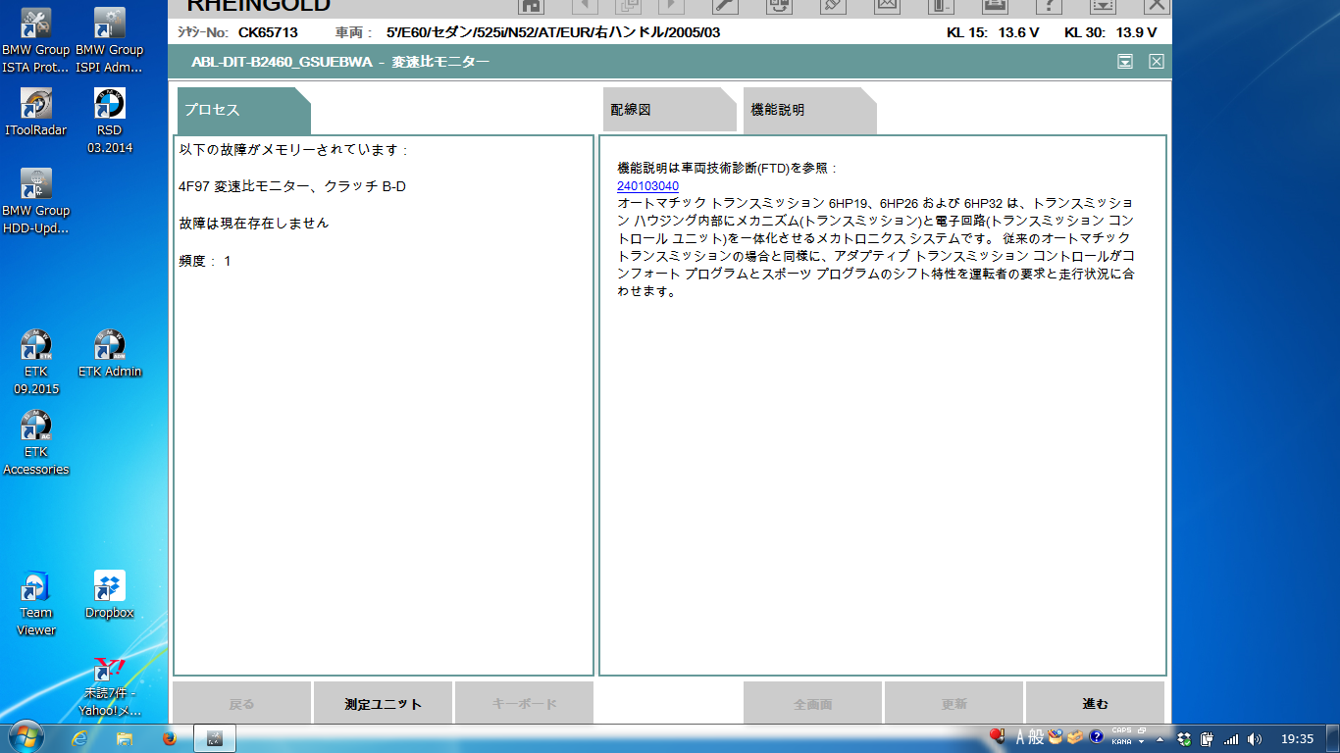Minimize the ABL-DIT-B2460 procedure panel
This screenshot has width=1340, height=753.
tap(1125, 62)
